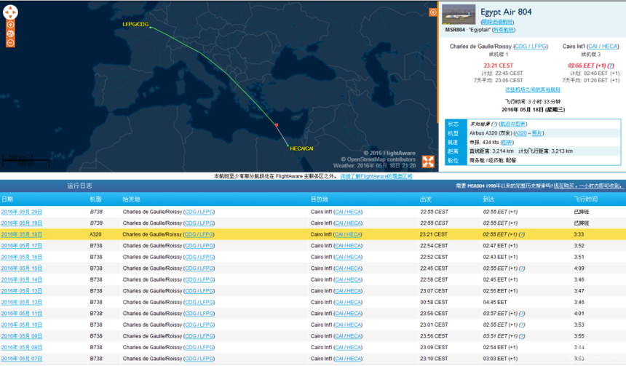Zoom out on the flight map
The image size is (626, 366).
pos(10,43)
